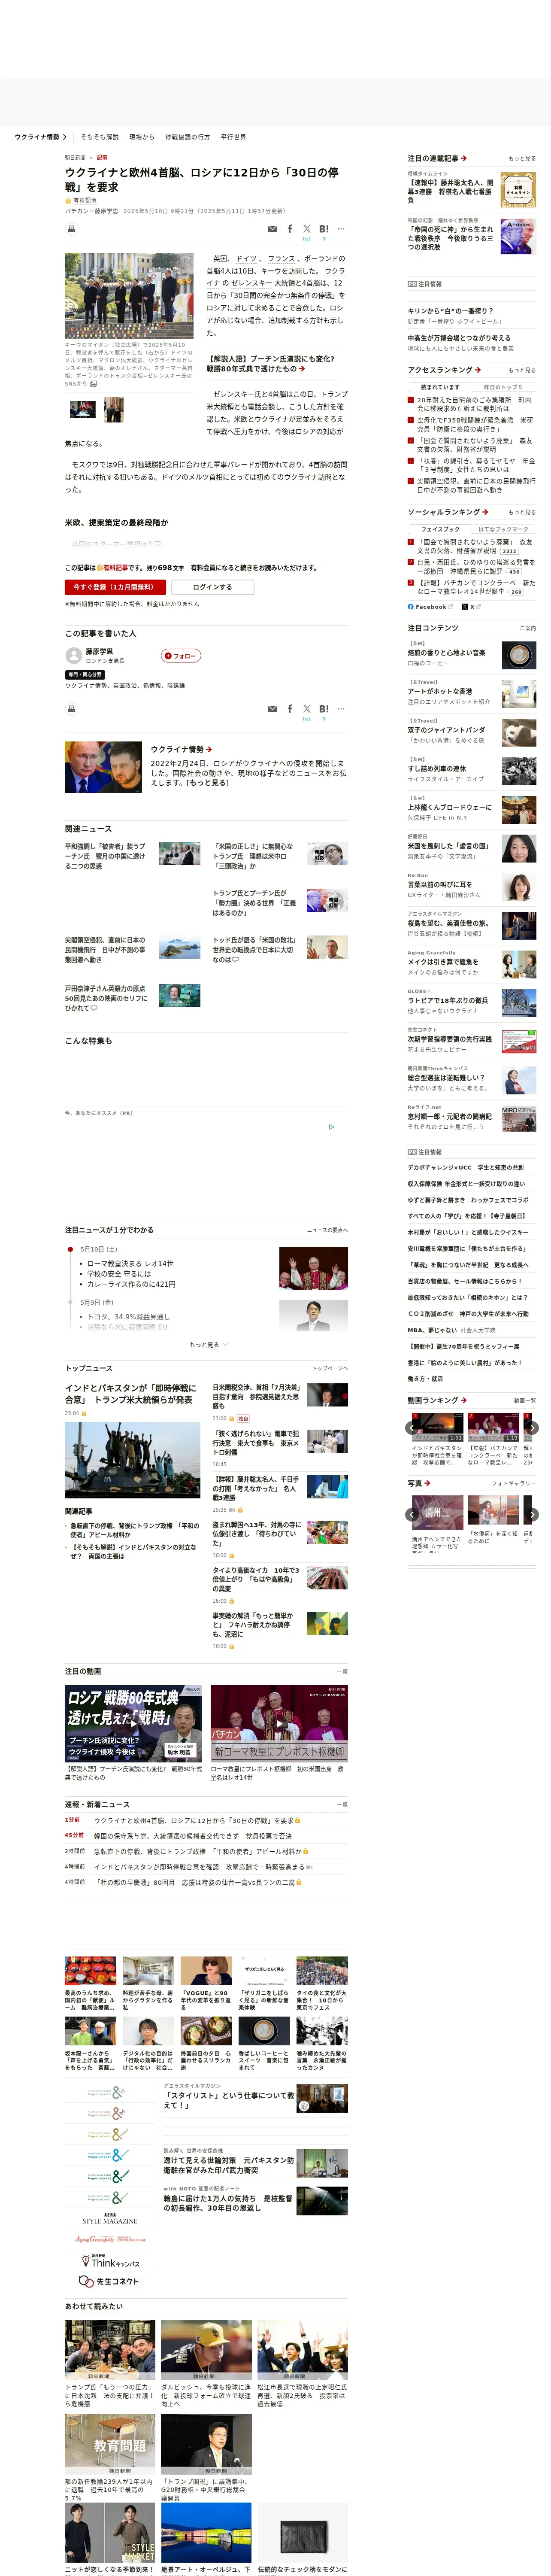551x2576 pixels.
Task: Open the 平行世界 nav item
Action: tap(233, 137)
